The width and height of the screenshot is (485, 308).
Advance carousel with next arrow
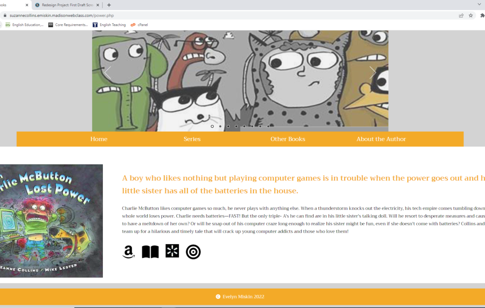pyautogui.click(x=373, y=73)
